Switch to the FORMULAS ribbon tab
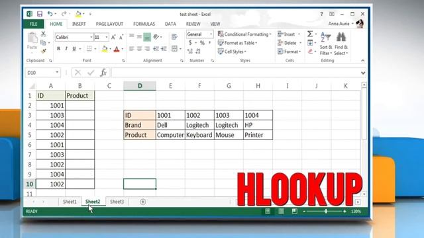424x238 pixels. [x=144, y=24]
